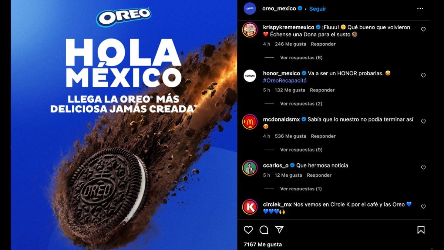Image resolution: width=444 pixels, height=250 pixels.
Task: Follow the account with the Seguir button
Action: [318, 9]
